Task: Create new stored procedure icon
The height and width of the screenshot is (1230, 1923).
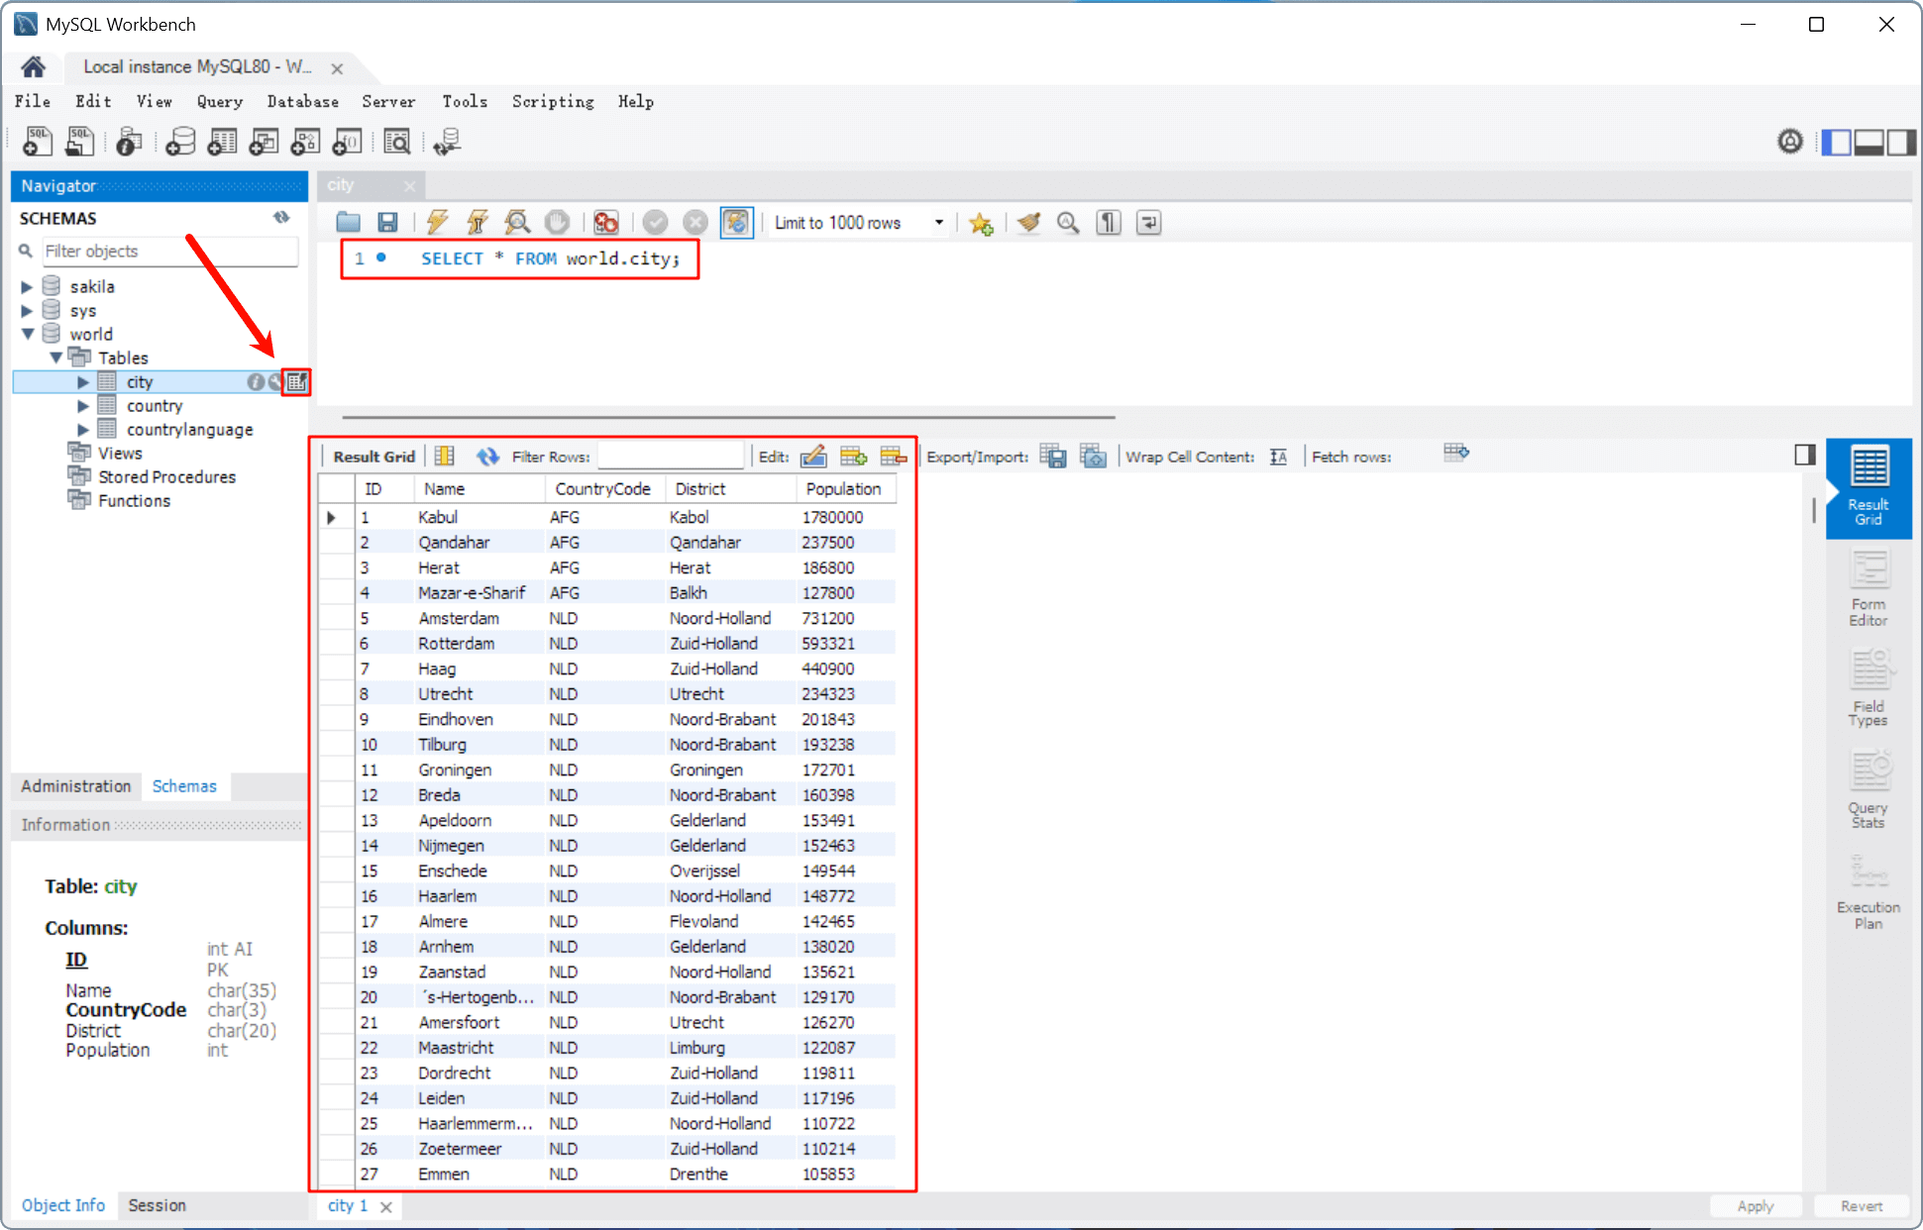Action: click(305, 142)
